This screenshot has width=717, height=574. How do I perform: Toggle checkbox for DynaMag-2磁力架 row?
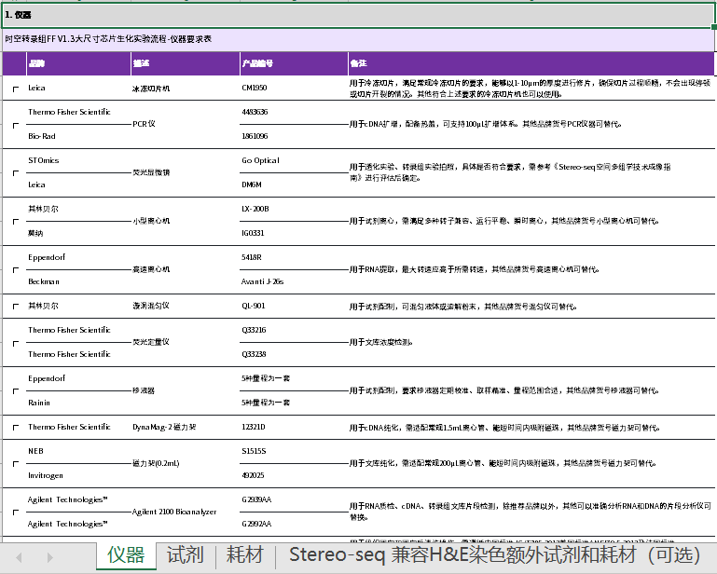click(16, 428)
